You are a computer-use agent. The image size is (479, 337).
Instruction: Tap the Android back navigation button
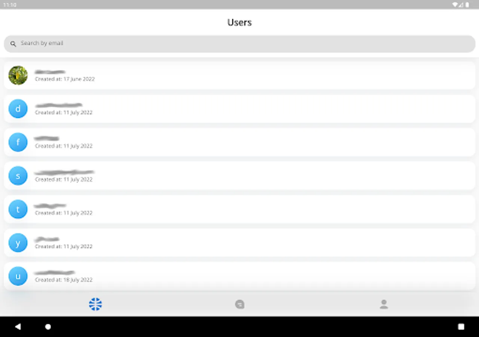click(18, 327)
